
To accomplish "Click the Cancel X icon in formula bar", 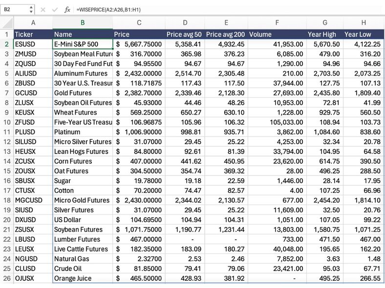I will 43,9.
